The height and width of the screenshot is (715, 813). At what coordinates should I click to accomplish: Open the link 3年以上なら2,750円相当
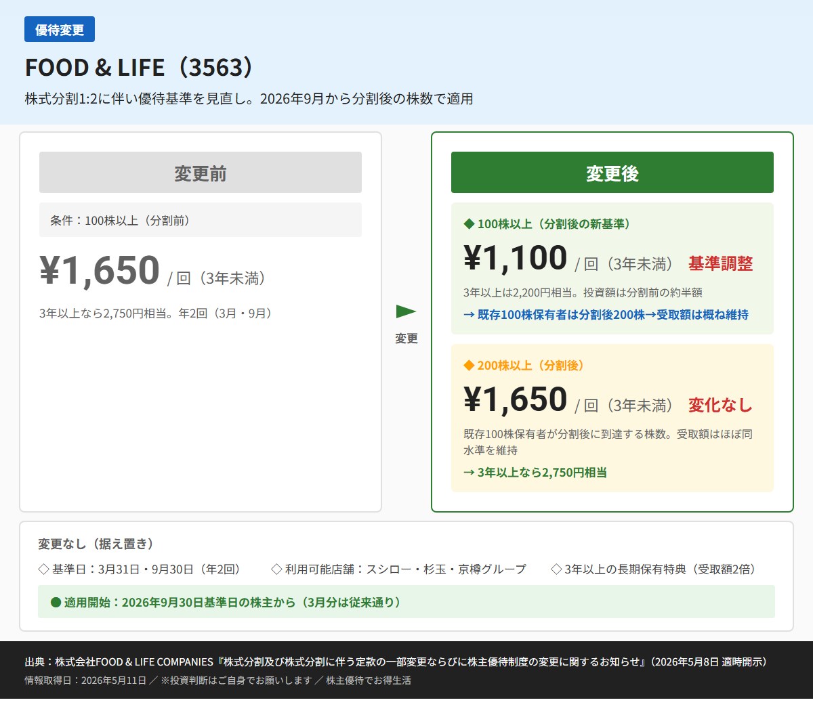(535, 473)
